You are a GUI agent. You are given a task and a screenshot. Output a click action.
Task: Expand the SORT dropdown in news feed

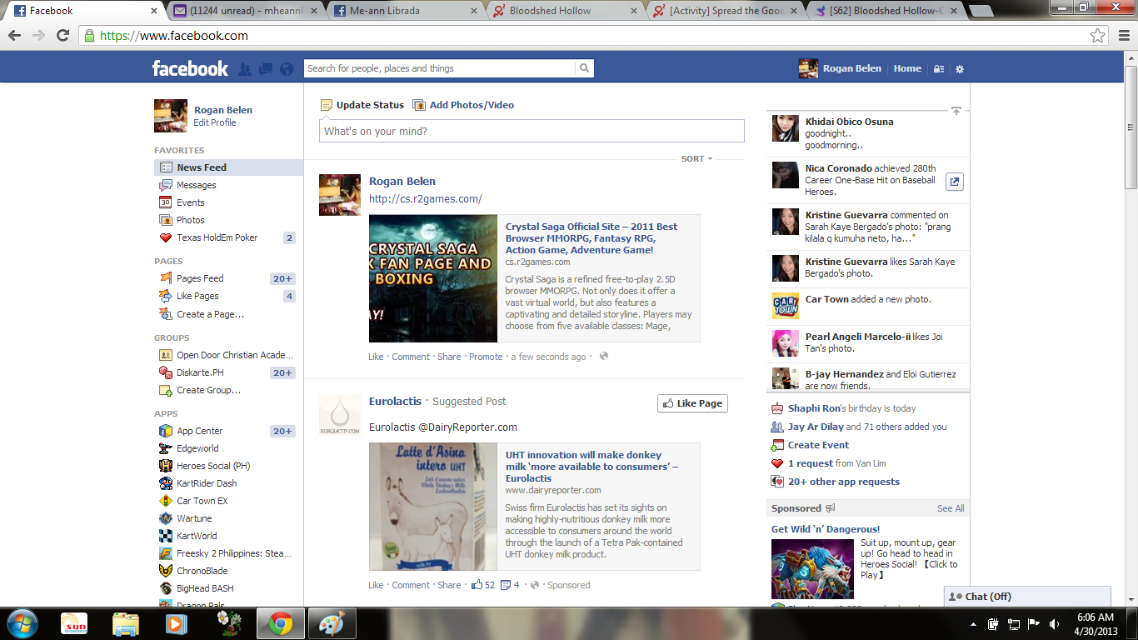pos(696,158)
